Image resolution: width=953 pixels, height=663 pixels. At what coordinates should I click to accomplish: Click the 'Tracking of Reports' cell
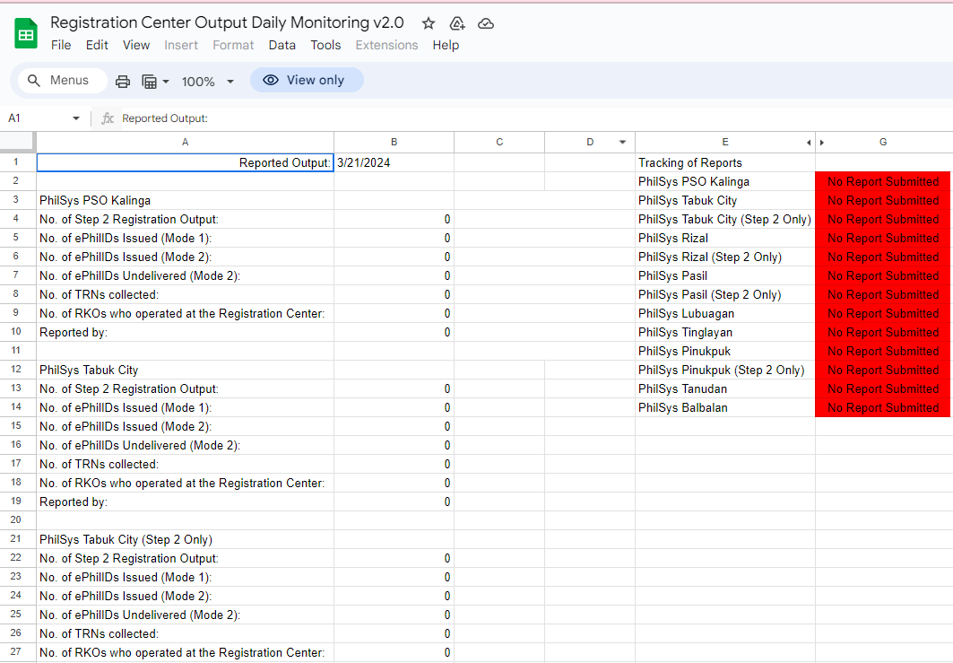click(725, 162)
